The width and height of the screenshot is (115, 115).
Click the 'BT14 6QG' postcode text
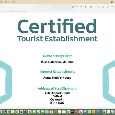pyautogui.click(x=57, y=103)
